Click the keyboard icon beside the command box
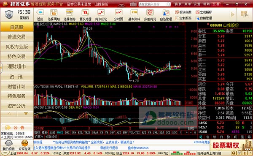This screenshot has height=156, width=253. [x=133, y=4]
